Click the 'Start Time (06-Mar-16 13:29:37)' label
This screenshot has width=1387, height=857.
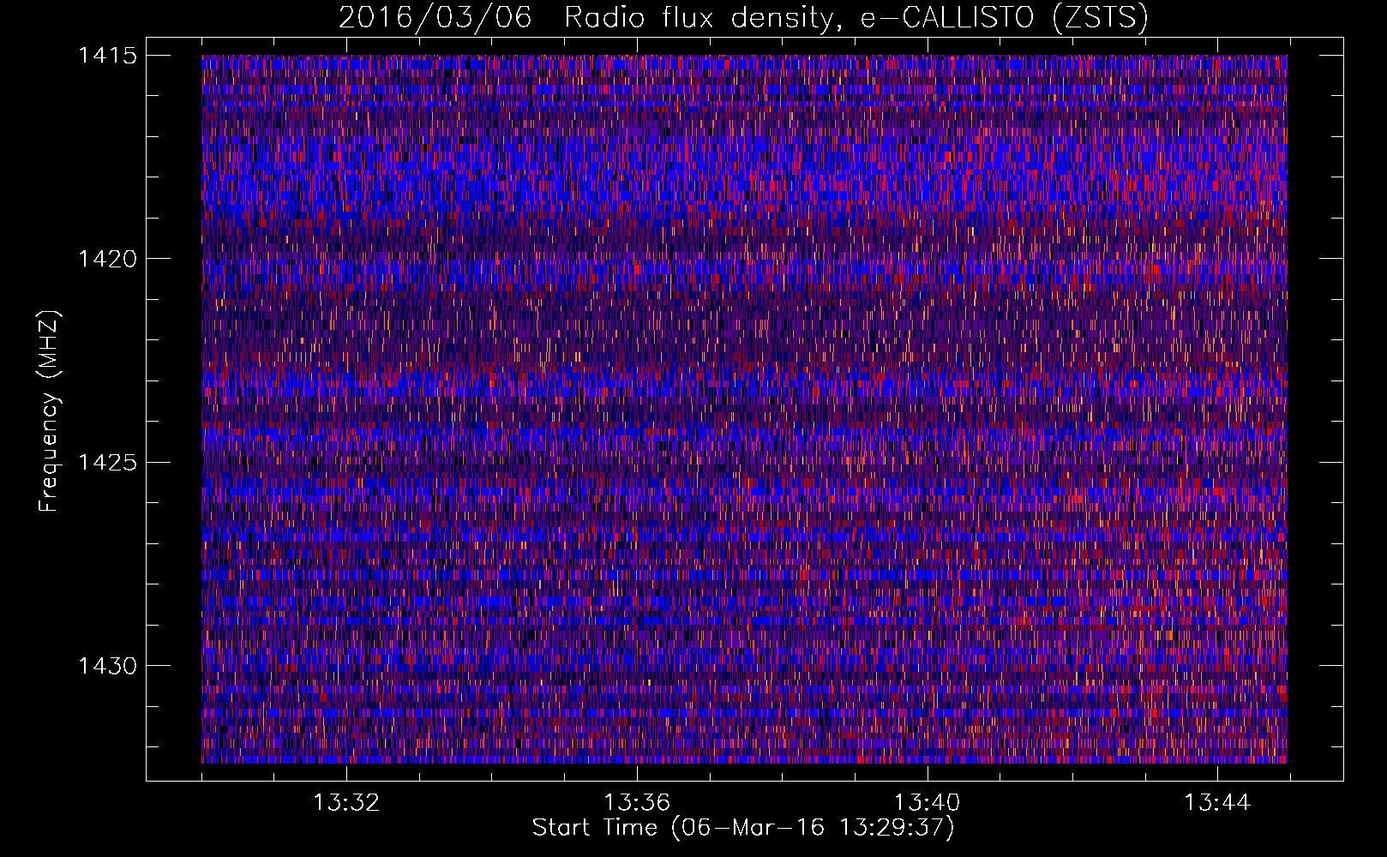[x=743, y=828]
